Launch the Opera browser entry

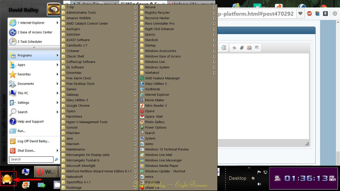click(x=178, y=111)
